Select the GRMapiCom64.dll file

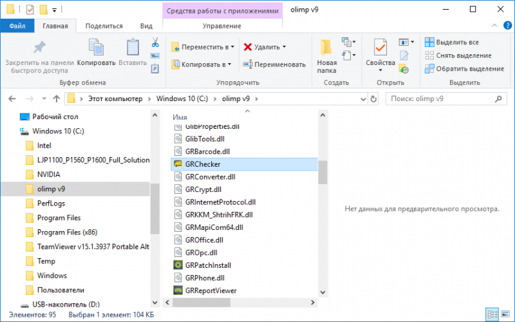coord(214,227)
